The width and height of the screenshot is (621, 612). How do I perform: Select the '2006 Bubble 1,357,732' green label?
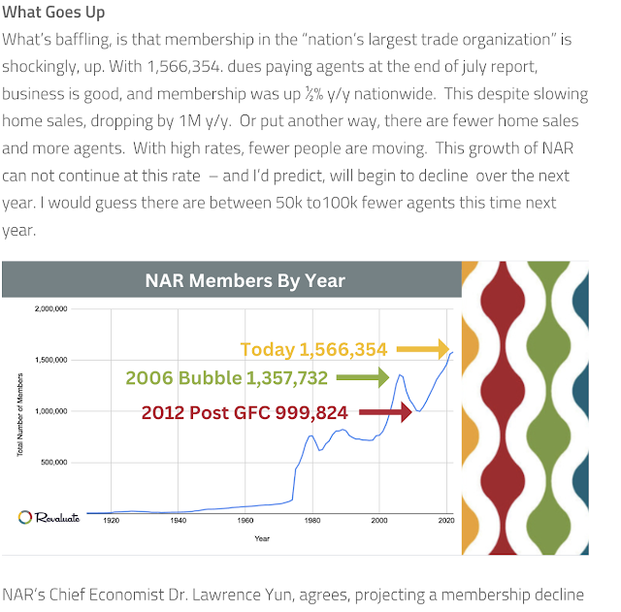pos(226,377)
